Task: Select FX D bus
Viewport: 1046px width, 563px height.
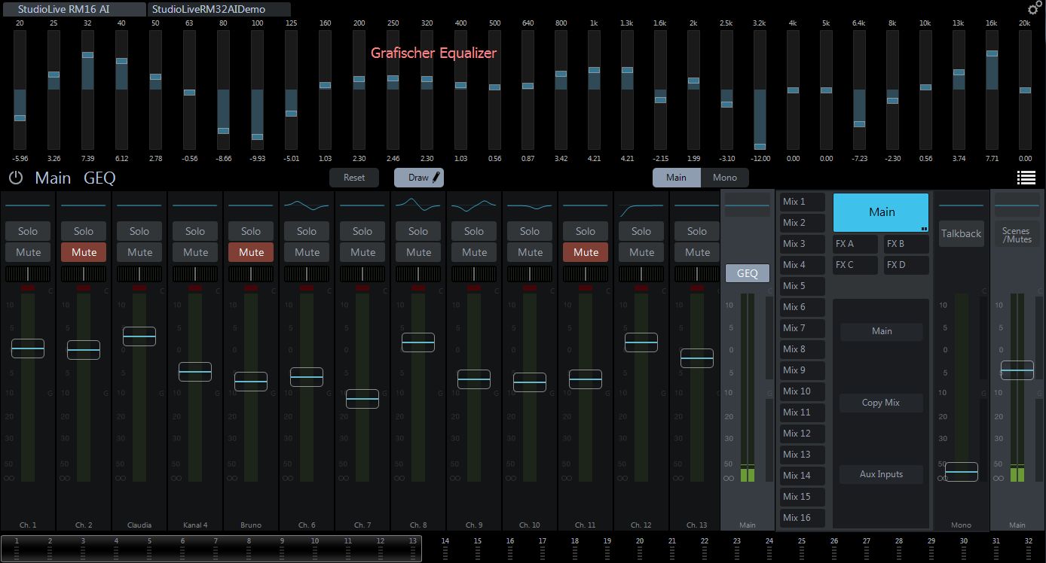Action: point(907,265)
